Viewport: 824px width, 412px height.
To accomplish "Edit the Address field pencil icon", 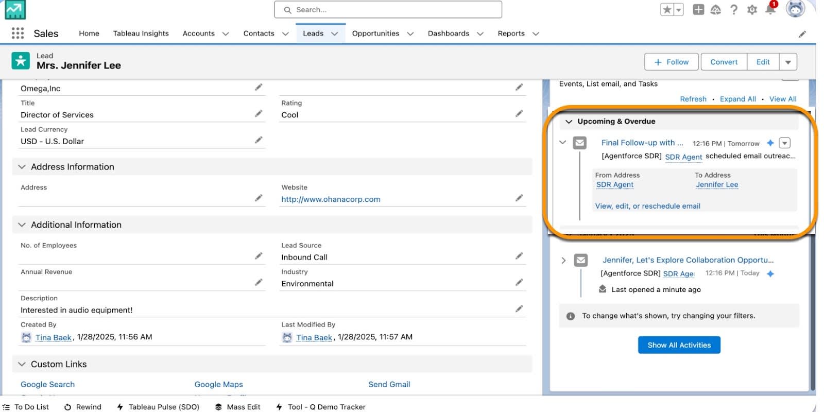I will coord(259,198).
